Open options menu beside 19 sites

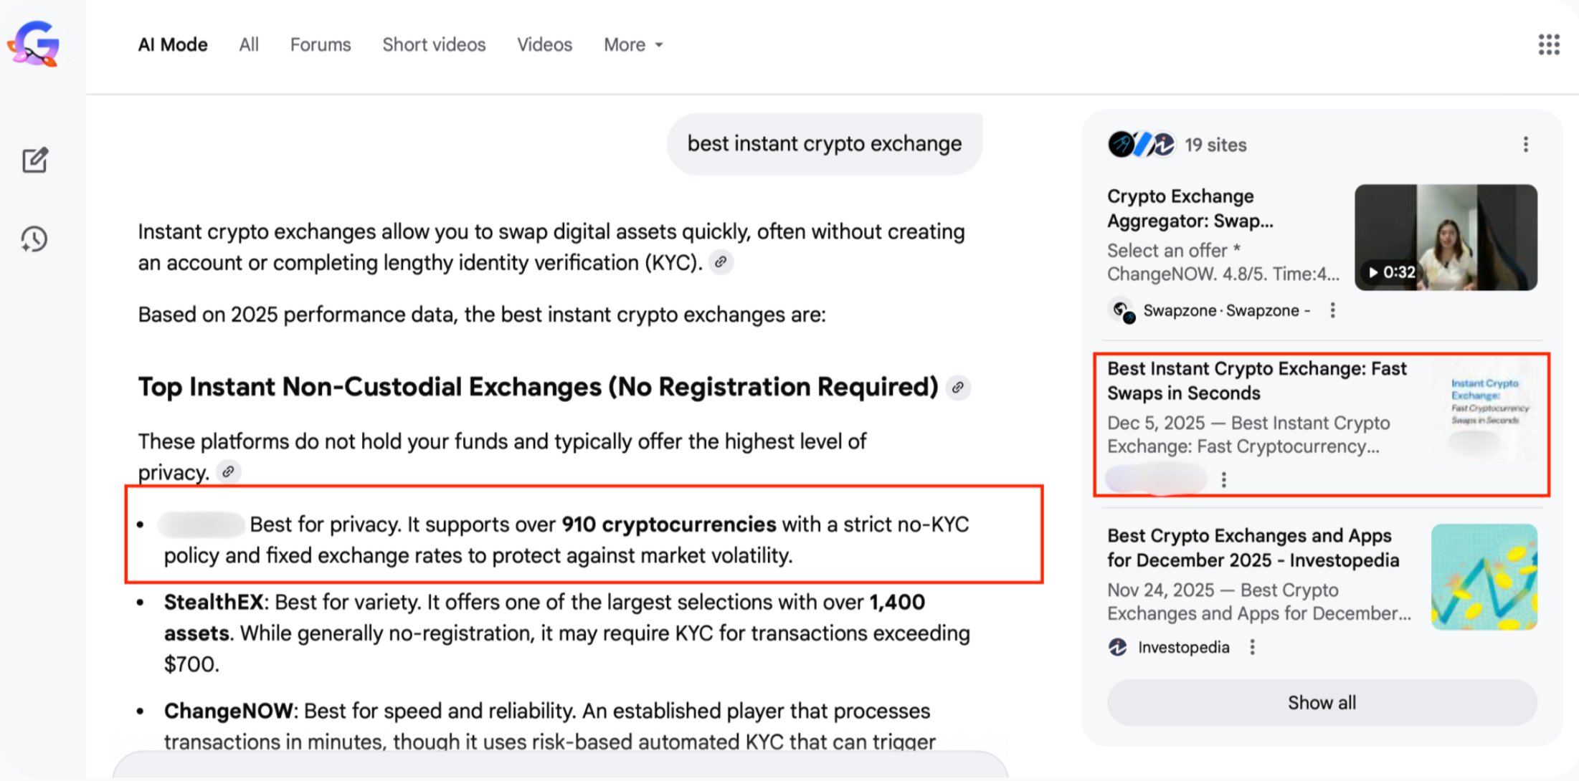(1526, 145)
